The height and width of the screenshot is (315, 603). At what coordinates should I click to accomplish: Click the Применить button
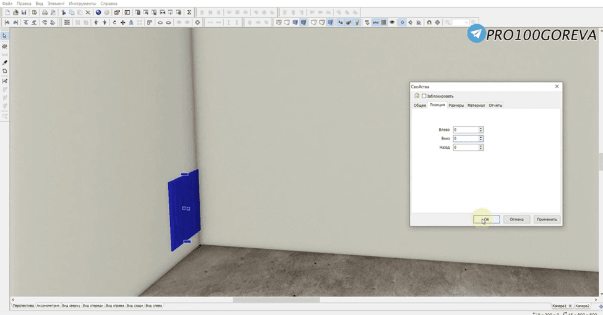[x=547, y=219]
